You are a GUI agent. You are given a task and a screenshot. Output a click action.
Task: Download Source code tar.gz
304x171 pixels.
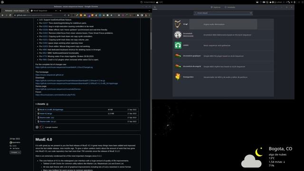pyautogui.click(x=48, y=122)
